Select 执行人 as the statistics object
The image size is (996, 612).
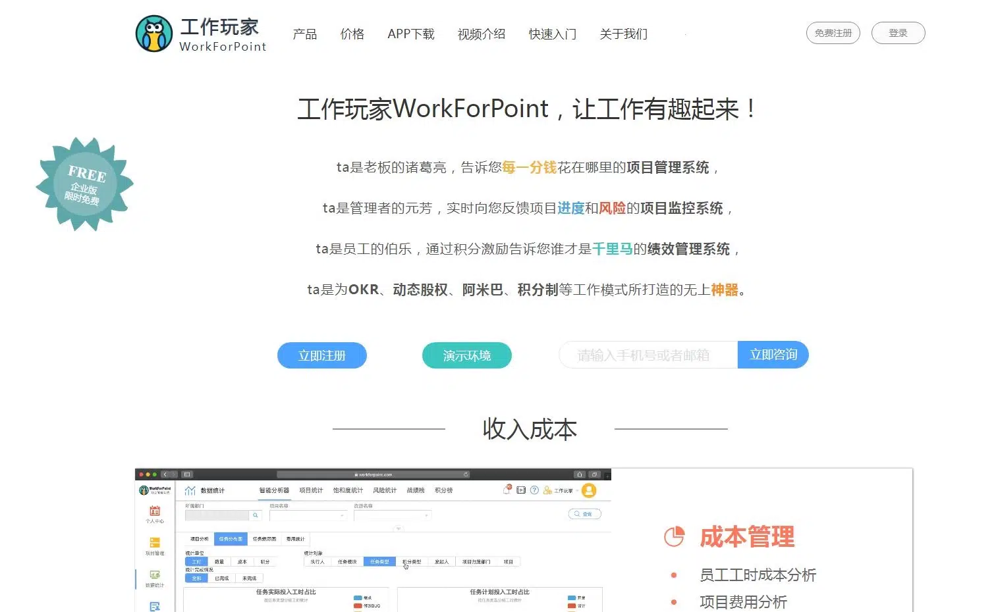[318, 561]
